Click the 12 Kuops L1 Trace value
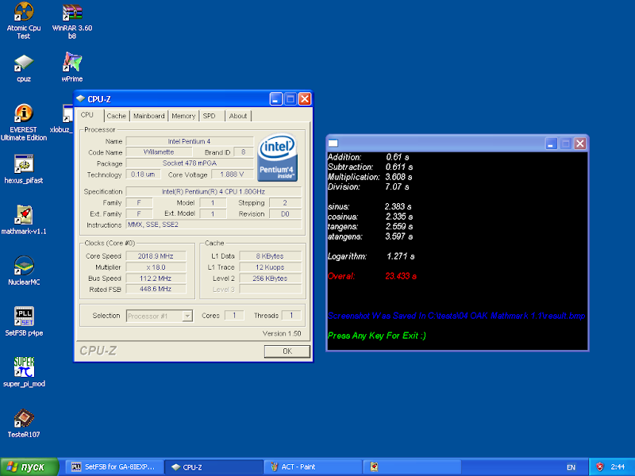The width and height of the screenshot is (635, 476). coord(270,267)
